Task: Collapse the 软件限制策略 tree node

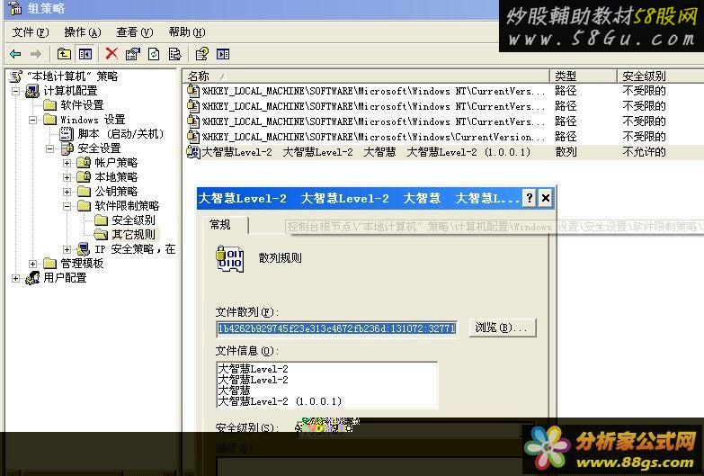Action: point(67,206)
